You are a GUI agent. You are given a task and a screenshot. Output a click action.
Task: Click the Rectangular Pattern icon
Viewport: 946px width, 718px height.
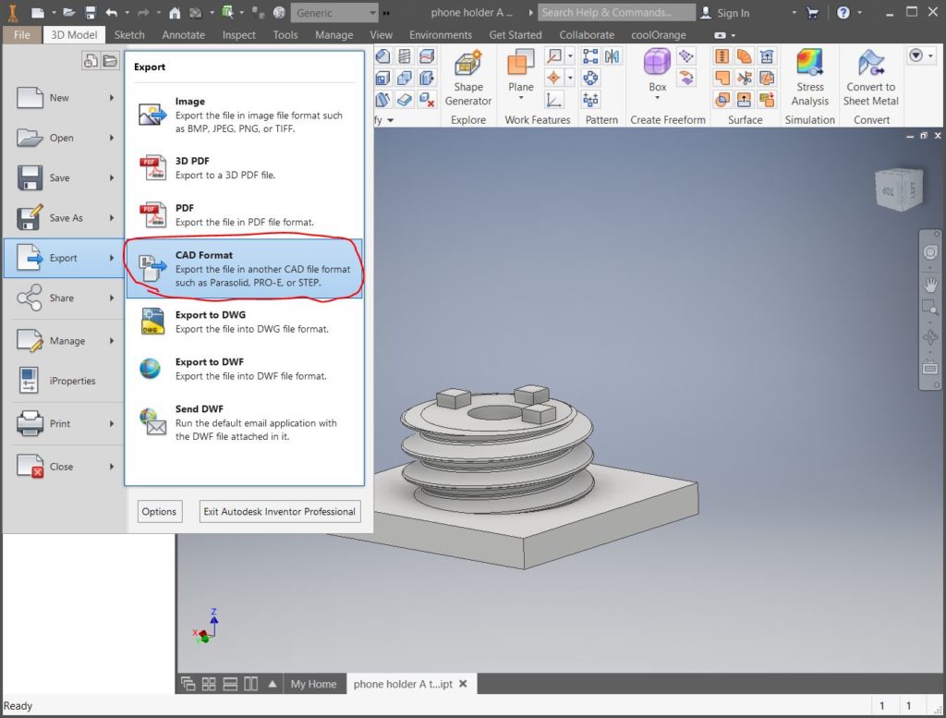coord(590,56)
